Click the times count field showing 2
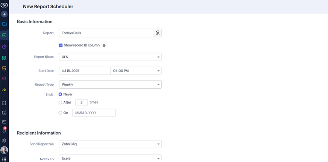Viewport: 328px width, 162px height. pyautogui.click(x=81, y=103)
